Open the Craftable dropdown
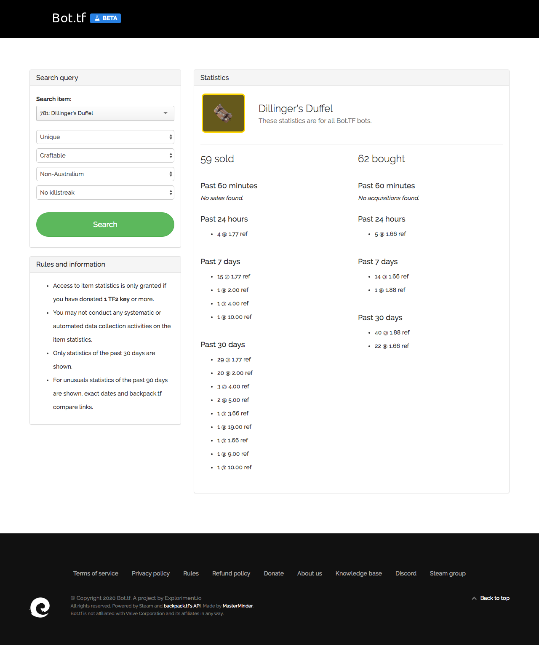539x645 pixels. (x=105, y=155)
